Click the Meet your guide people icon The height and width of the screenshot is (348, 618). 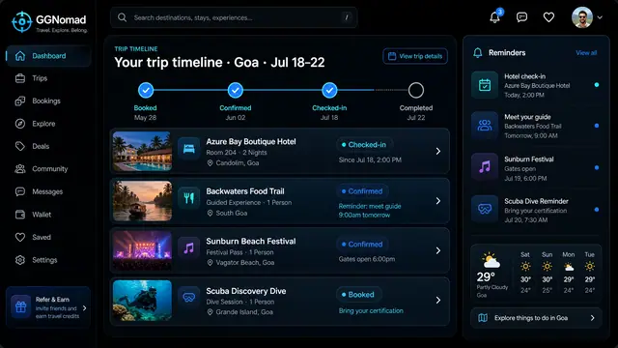click(485, 126)
